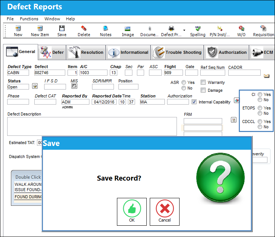Open the Requisition toolbar icon
The height and width of the screenshot is (237, 275).
[263, 28]
